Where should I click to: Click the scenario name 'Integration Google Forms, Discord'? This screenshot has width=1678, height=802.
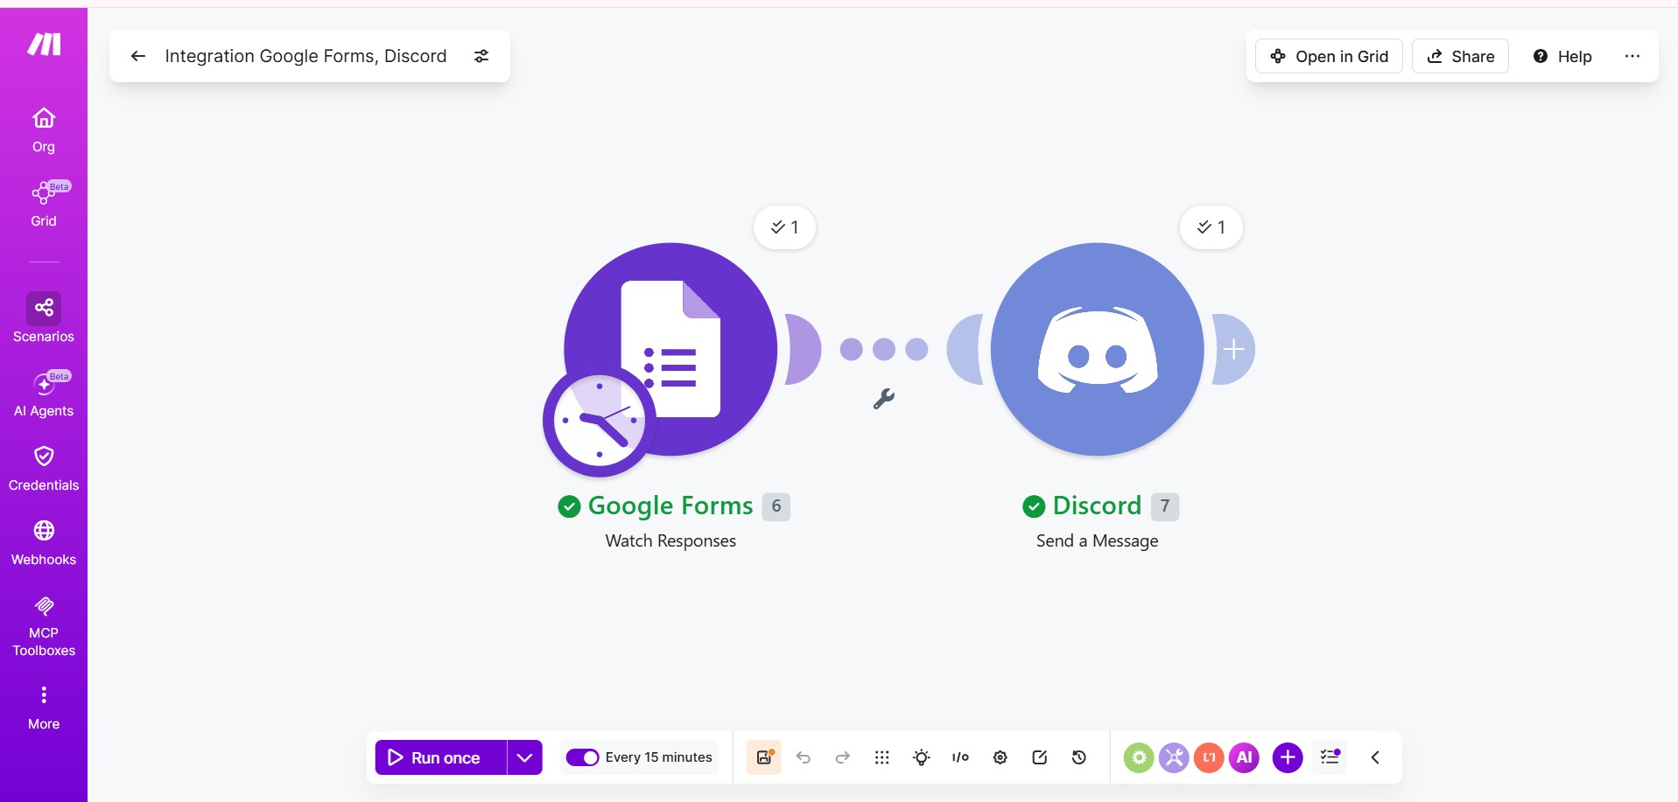pos(305,56)
